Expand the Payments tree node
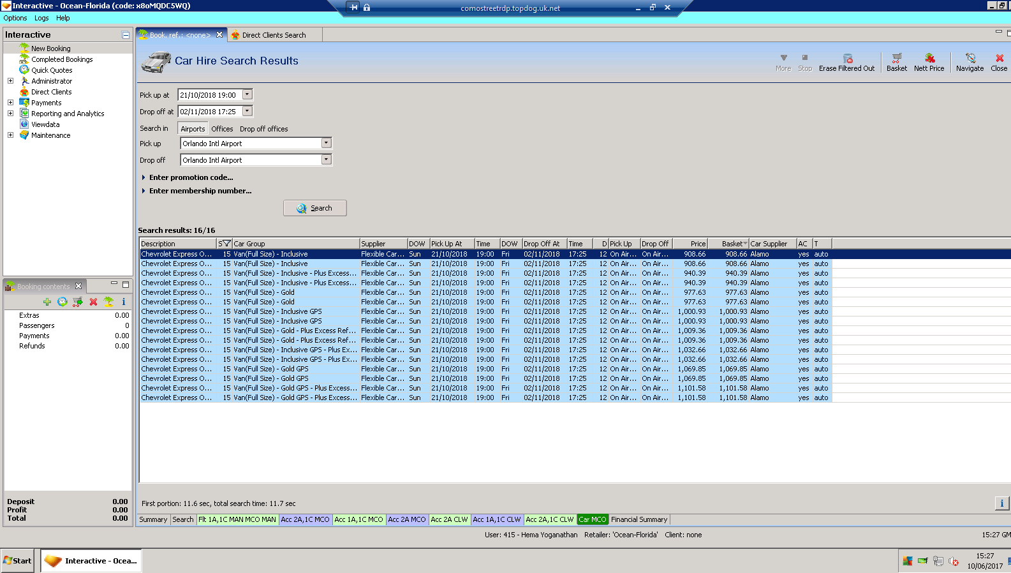The height and width of the screenshot is (573, 1011). (10, 102)
